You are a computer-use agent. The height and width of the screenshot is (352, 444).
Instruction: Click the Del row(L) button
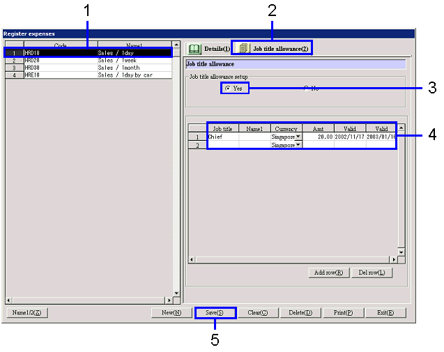coord(372,273)
